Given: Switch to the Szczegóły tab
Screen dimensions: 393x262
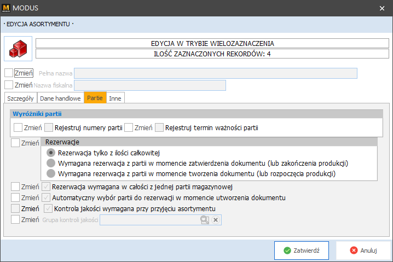Looking at the screenshot, I should coord(21,98).
